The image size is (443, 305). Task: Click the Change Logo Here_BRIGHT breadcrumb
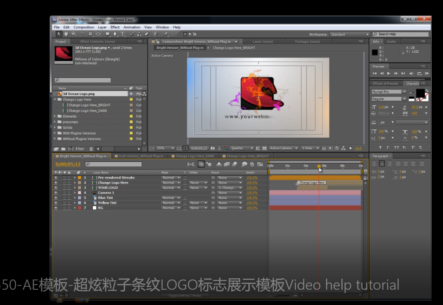click(x=234, y=48)
